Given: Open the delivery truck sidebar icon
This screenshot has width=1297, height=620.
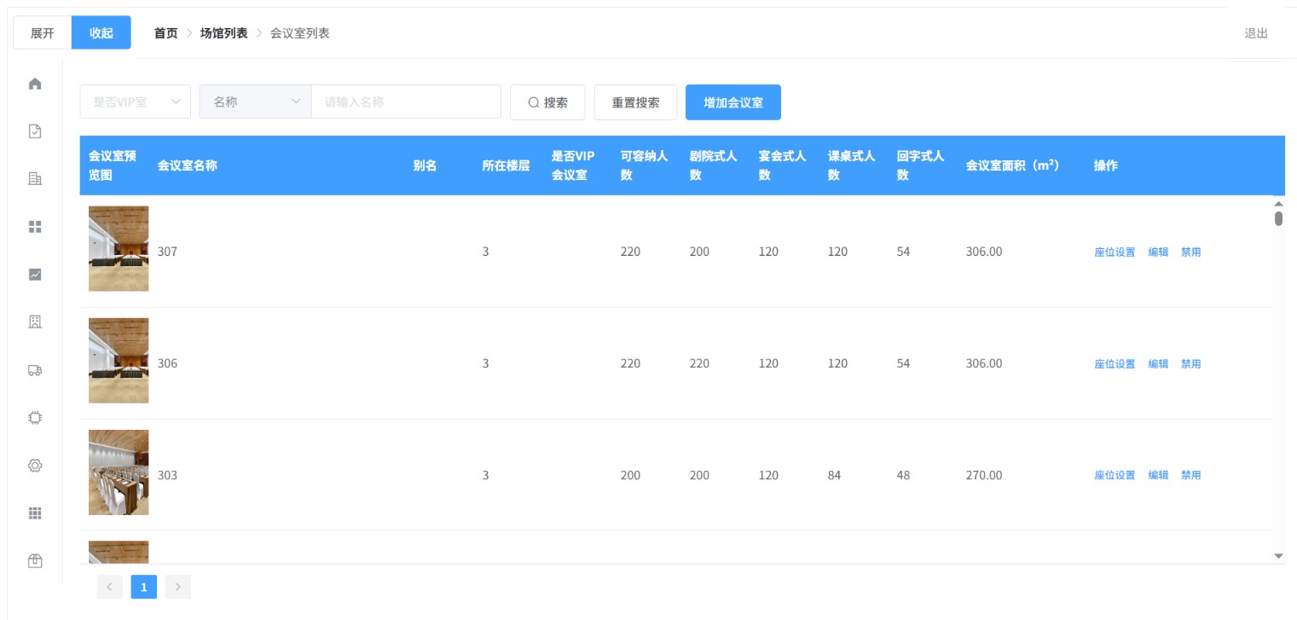Looking at the screenshot, I should [35, 370].
